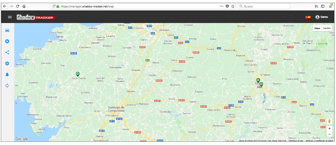Image resolution: width=336 pixels, height=145 pixels.
Task: Click the Órdenes label on the map
Action: [136, 70]
